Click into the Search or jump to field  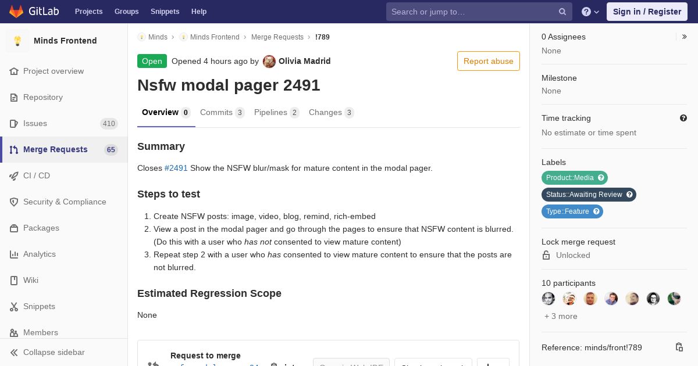coord(472,12)
